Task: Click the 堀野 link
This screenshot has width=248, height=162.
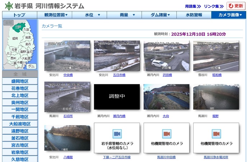Action: pyautogui.click(x=215, y=116)
